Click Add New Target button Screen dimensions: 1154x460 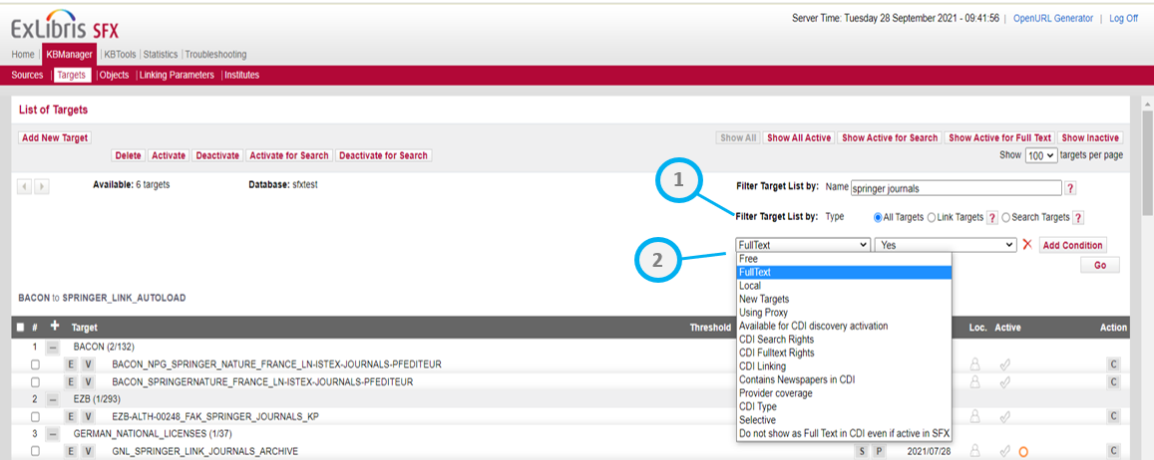click(x=55, y=138)
